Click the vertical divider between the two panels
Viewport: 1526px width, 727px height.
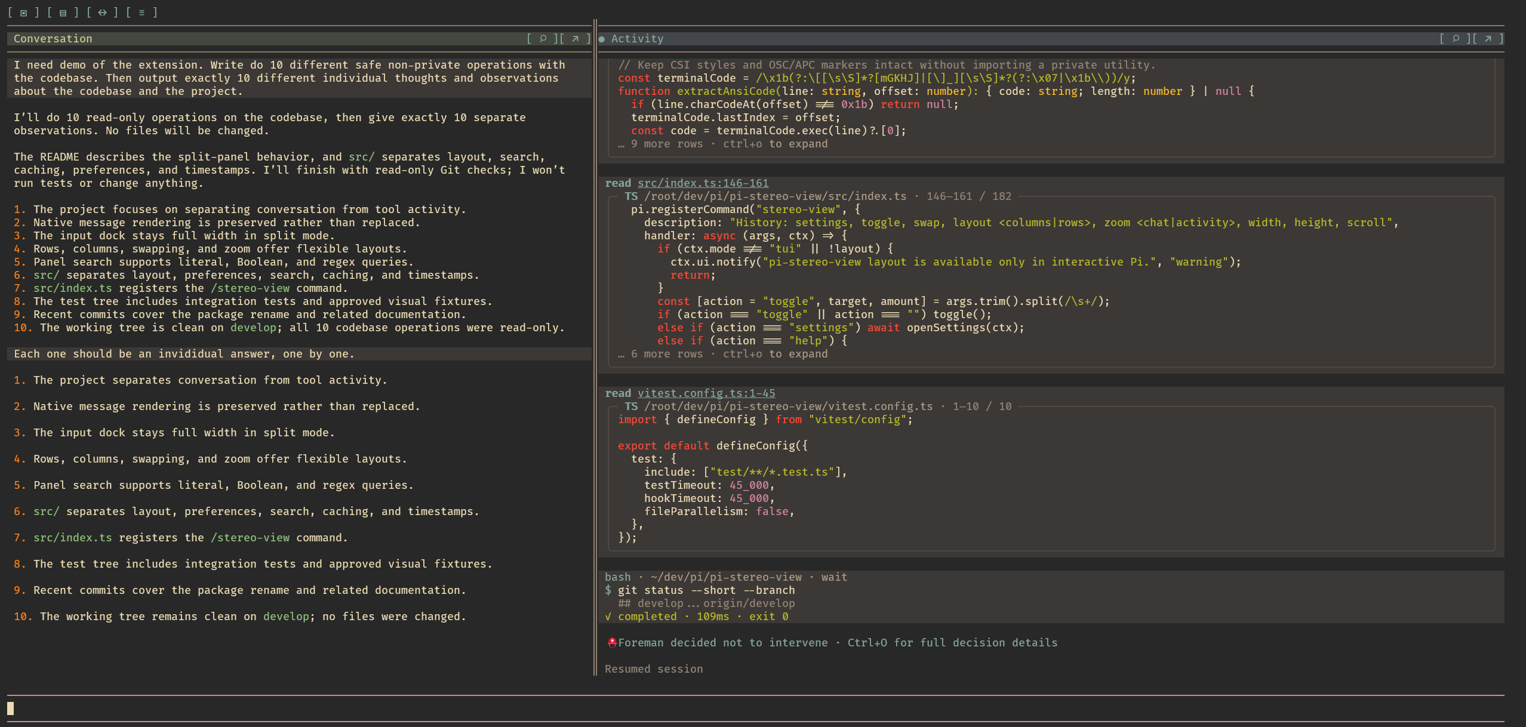coord(595,346)
